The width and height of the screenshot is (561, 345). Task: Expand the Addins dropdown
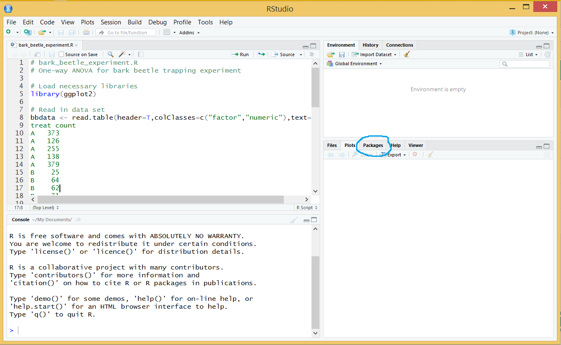click(189, 33)
